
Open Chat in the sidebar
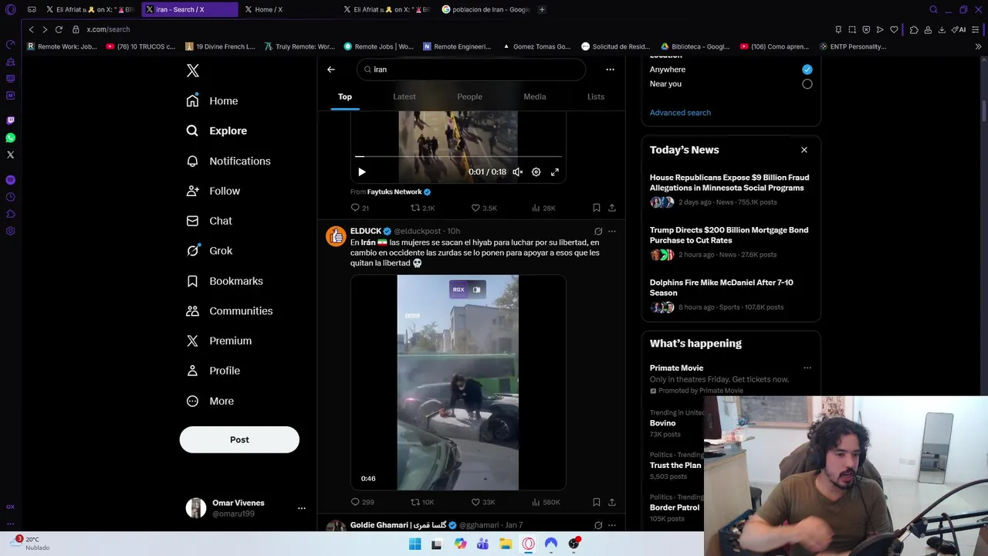[x=209, y=221]
